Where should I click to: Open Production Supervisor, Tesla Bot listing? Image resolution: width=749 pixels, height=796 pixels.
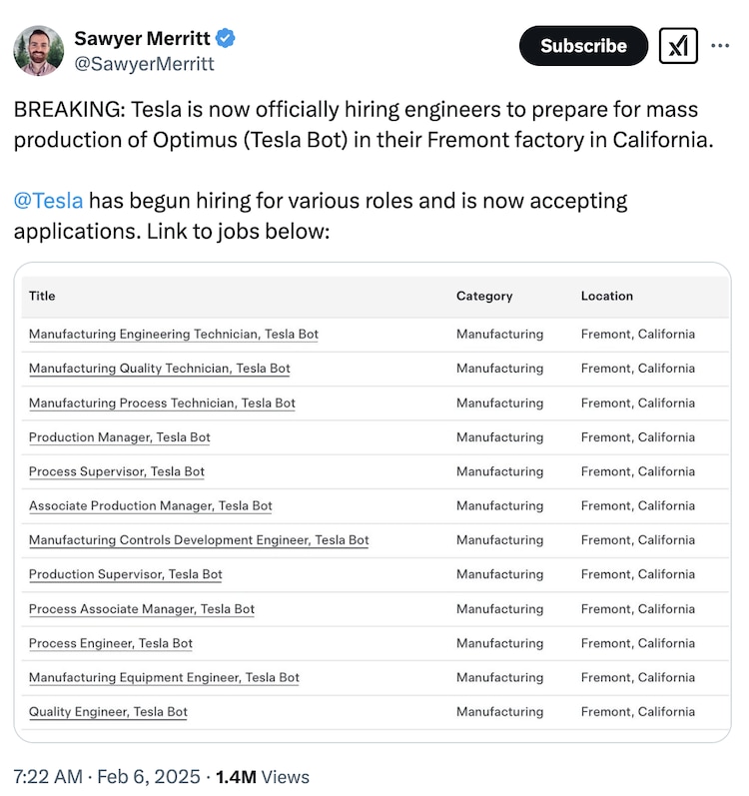point(126,574)
